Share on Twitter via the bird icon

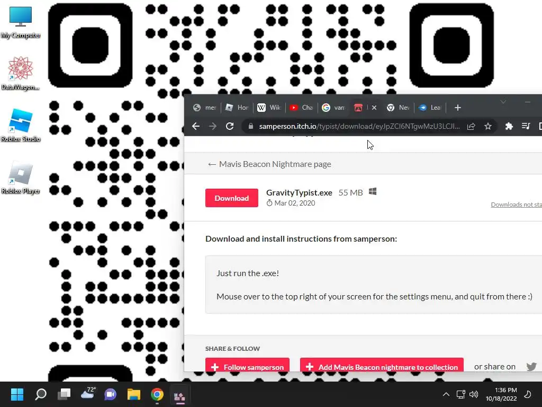pos(531,367)
